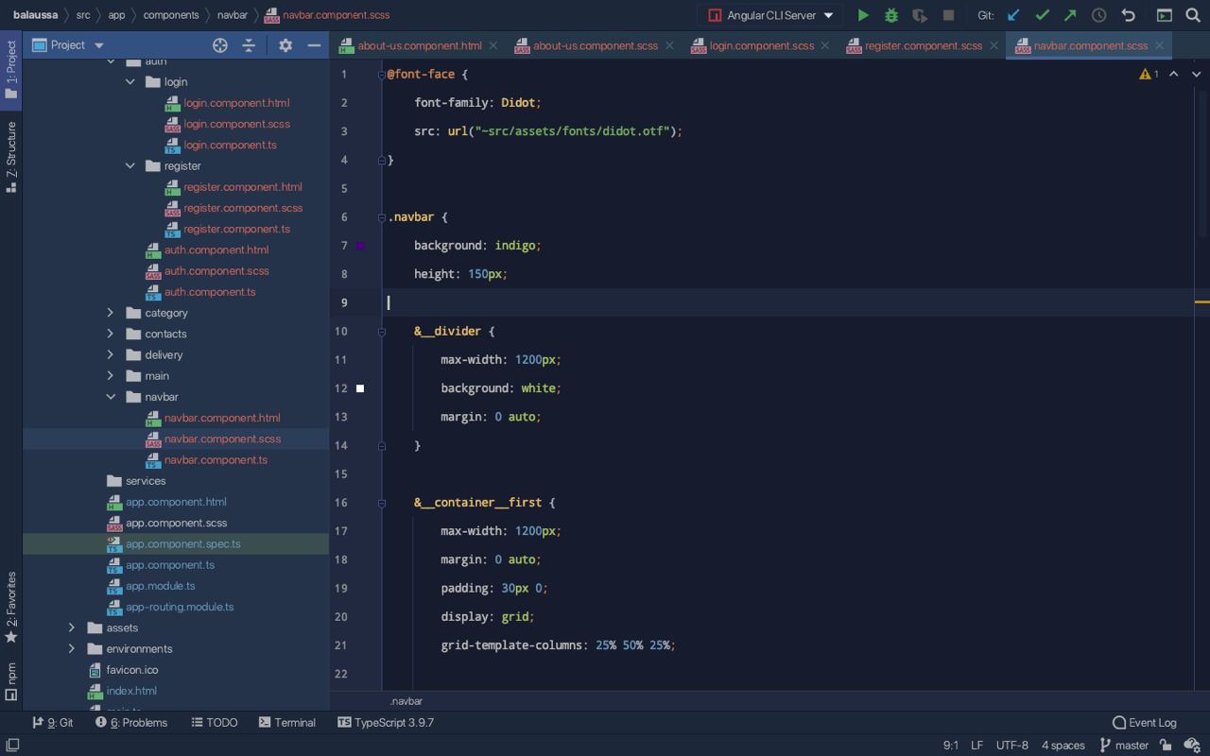
Task: Click the navbar breadcrumb in navigation bar
Action: coord(232,15)
